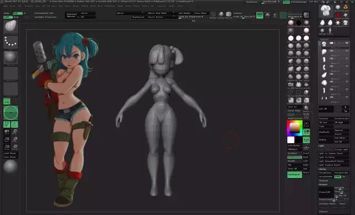The width and height of the screenshot is (355, 215).
Task: Toggle eye visibility of the leaf-shaped subtool
Action: click(347, 74)
